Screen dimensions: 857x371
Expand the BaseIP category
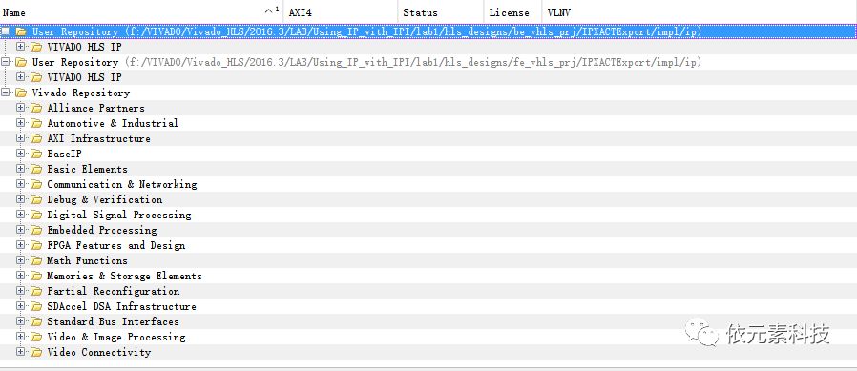tap(21, 155)
